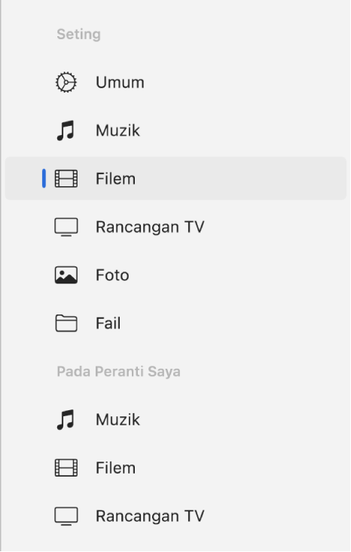Screen dimensions: 351x552
Task: Open Filem under Pada Peranti Saya
Action: (x=116, y=468)
